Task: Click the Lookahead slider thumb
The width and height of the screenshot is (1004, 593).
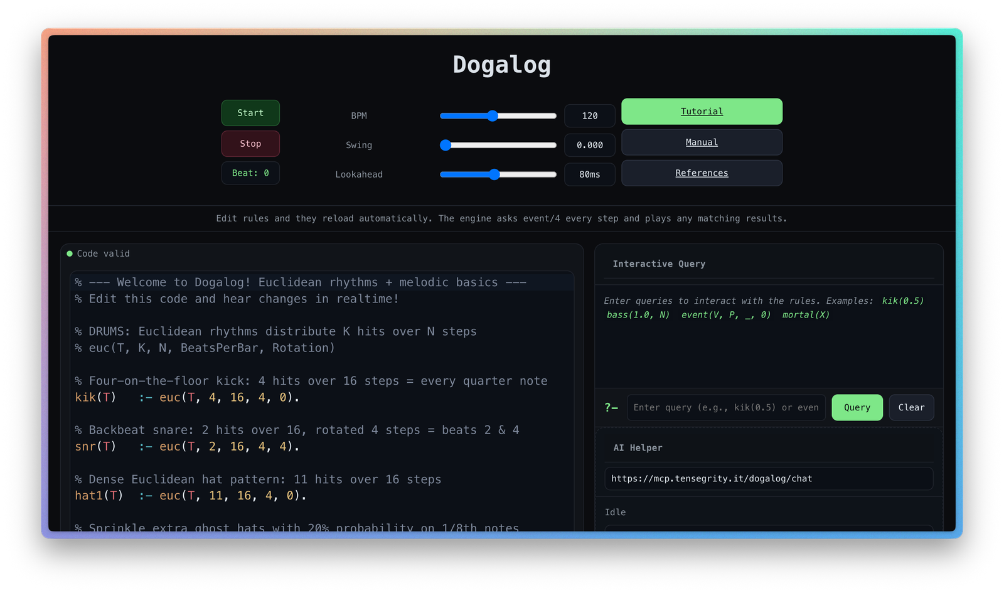Action: [x=494, y=174]
